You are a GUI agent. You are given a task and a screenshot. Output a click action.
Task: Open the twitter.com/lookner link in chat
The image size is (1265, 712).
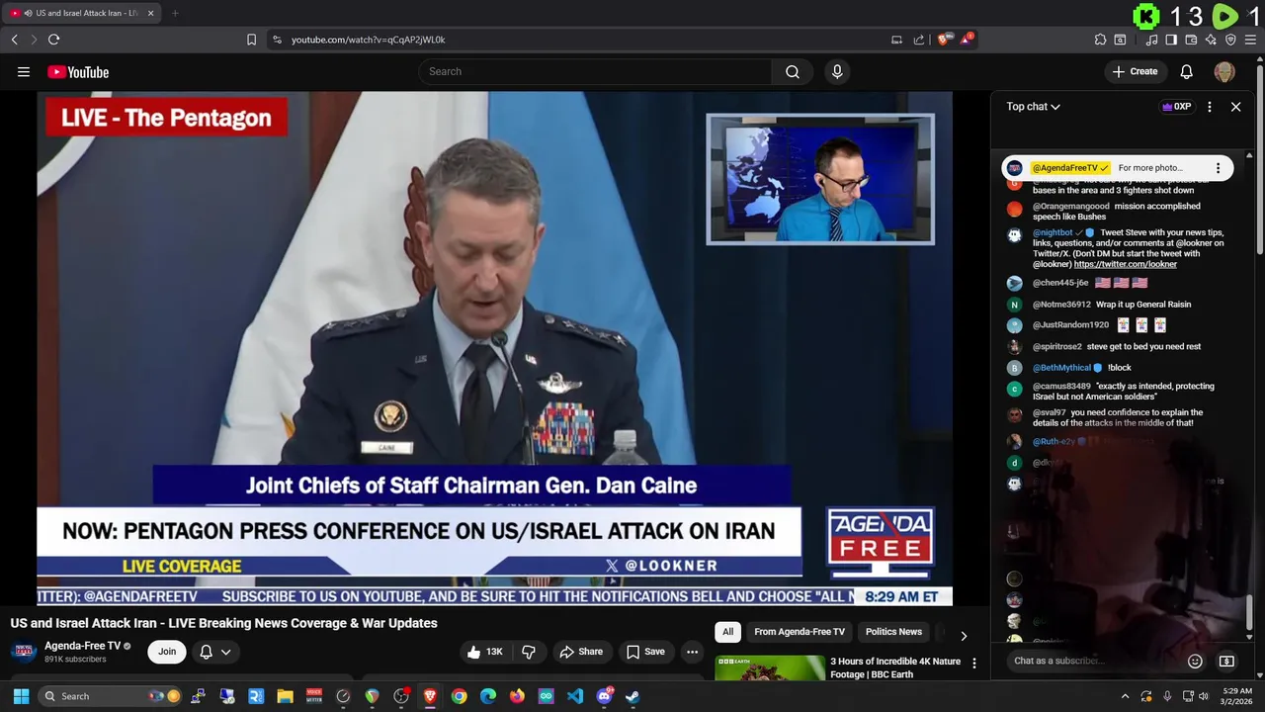tap(1126, 264)
